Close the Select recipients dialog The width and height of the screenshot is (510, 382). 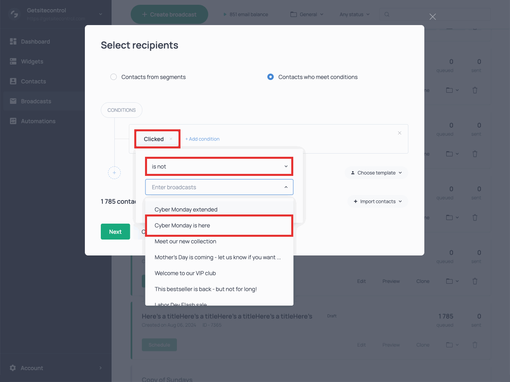433,17
